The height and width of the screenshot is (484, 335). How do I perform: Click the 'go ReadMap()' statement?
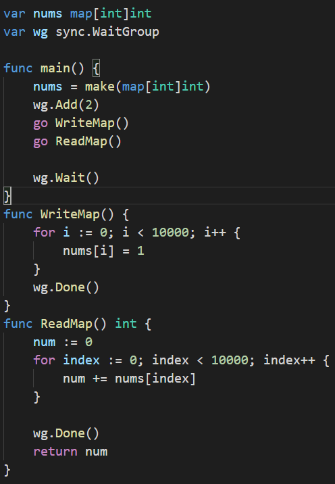(x=77, y=141)
